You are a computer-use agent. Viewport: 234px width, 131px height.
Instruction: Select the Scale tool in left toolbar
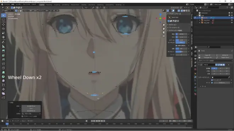point(4,33)
